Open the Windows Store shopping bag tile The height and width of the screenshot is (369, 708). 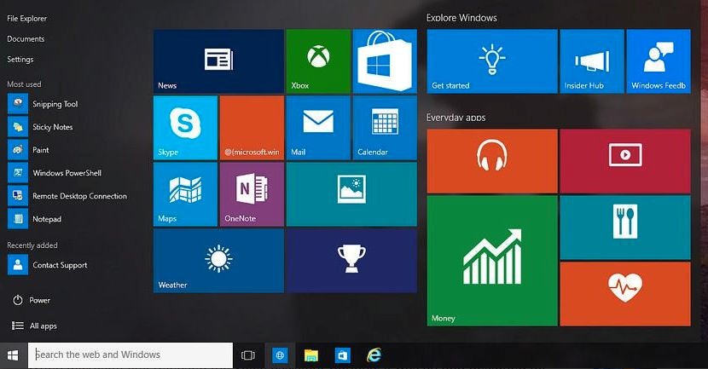tap(384, 61)
